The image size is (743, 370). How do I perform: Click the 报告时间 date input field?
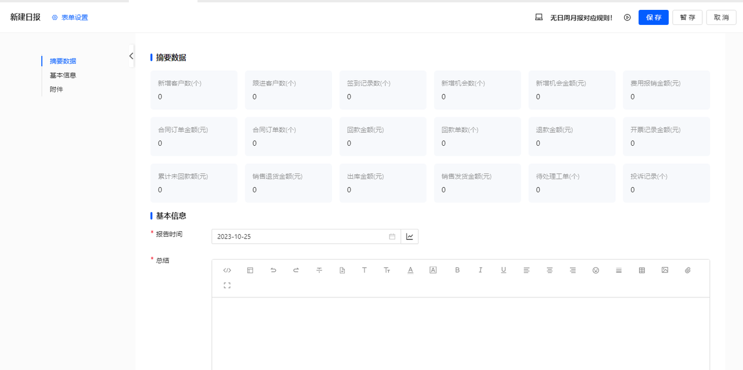(306, 236)
